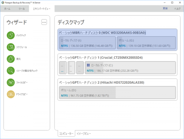This screenshot has height=139, width=184.
Task: Open the スケジュール wizard icon
Action: 11,47
